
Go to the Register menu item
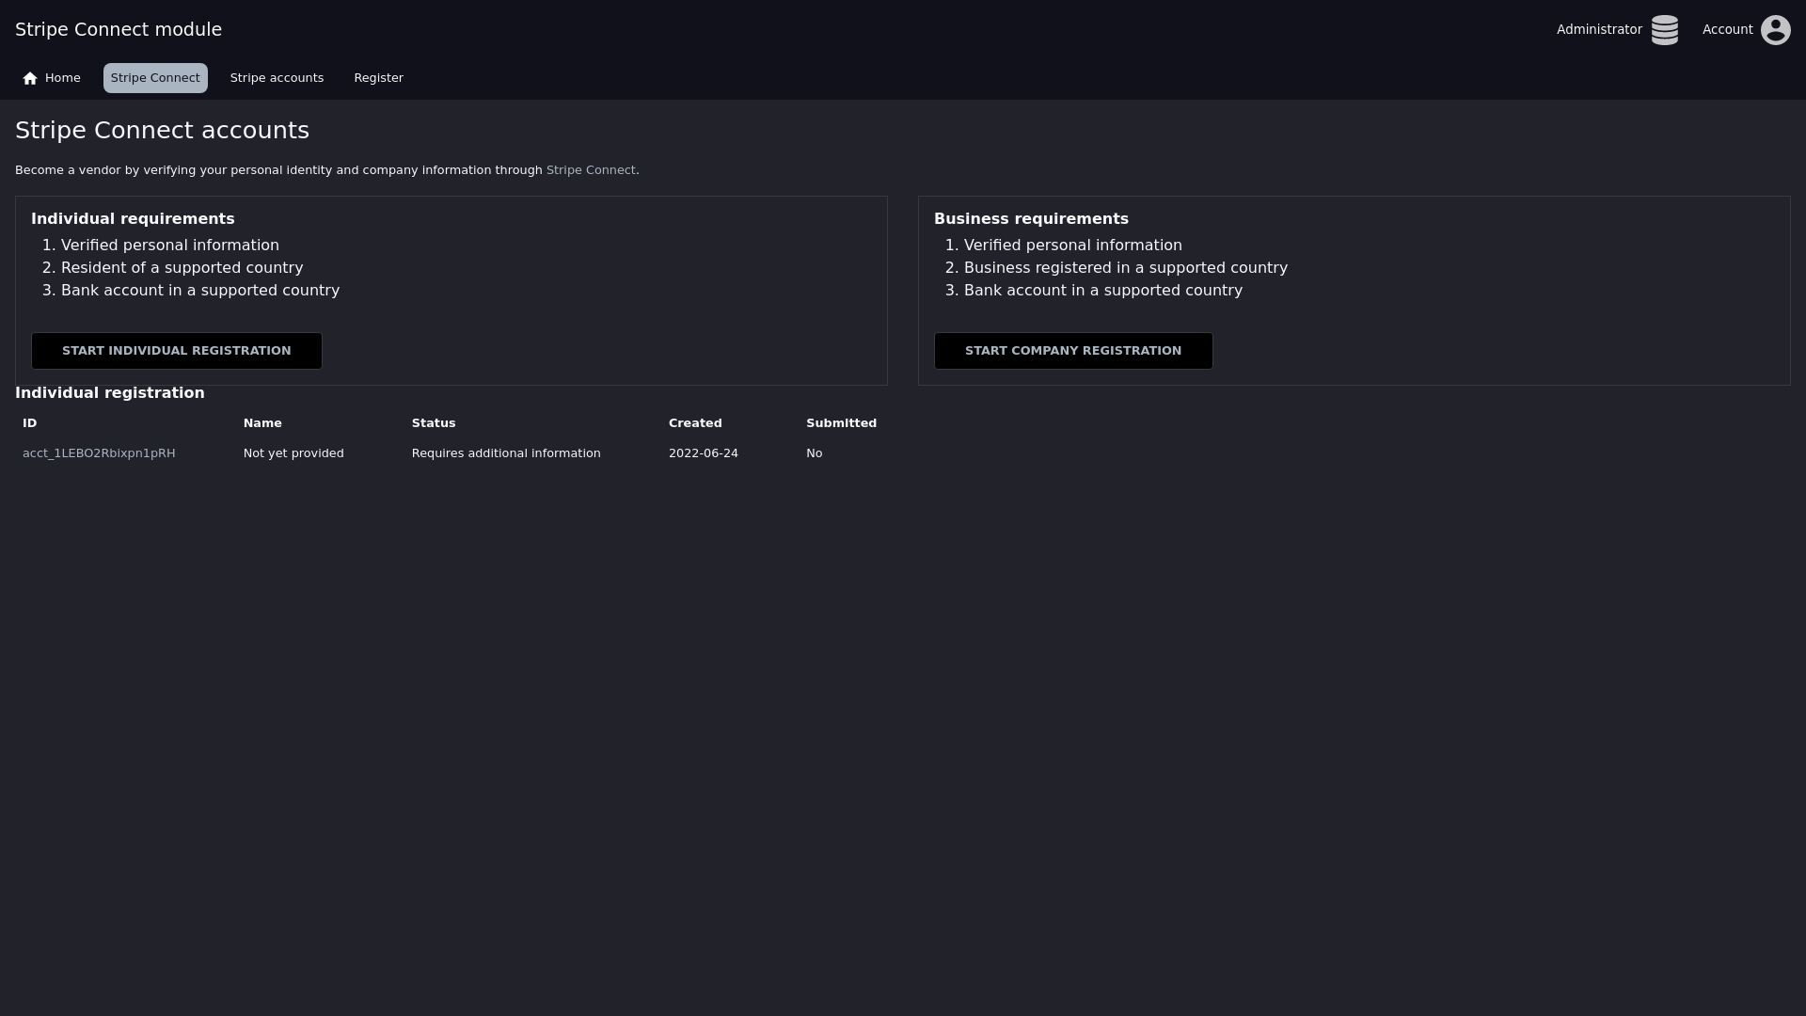[378, 78]
